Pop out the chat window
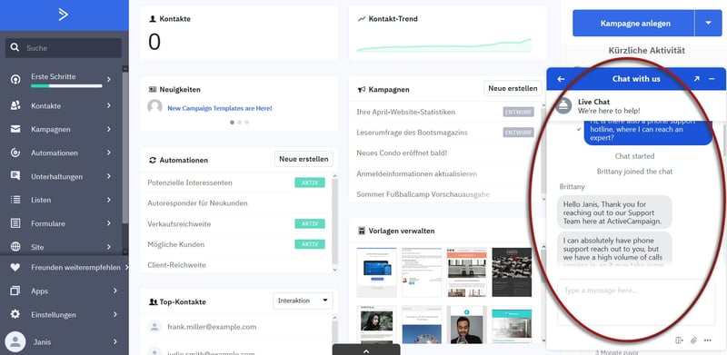Image resolution: width=727 pixels, height=355 pixels. click(696, 79)
